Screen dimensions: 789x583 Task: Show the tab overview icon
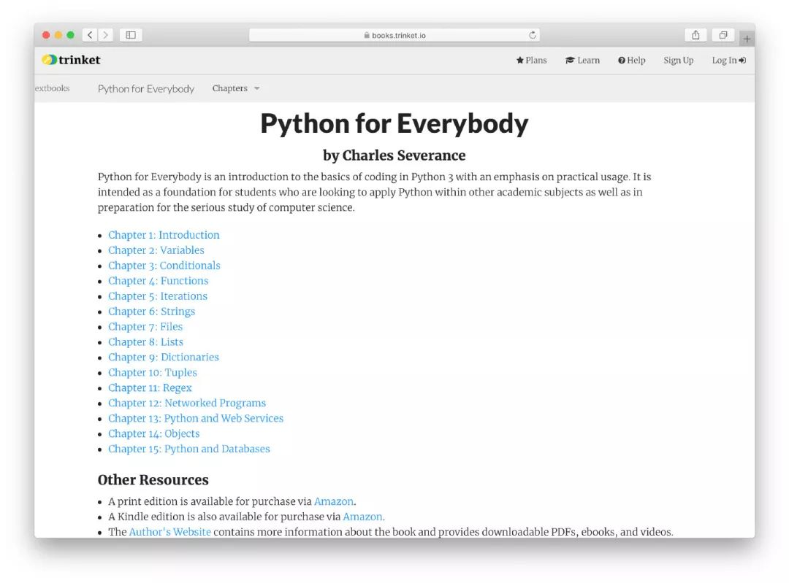[x=723, y=35]
